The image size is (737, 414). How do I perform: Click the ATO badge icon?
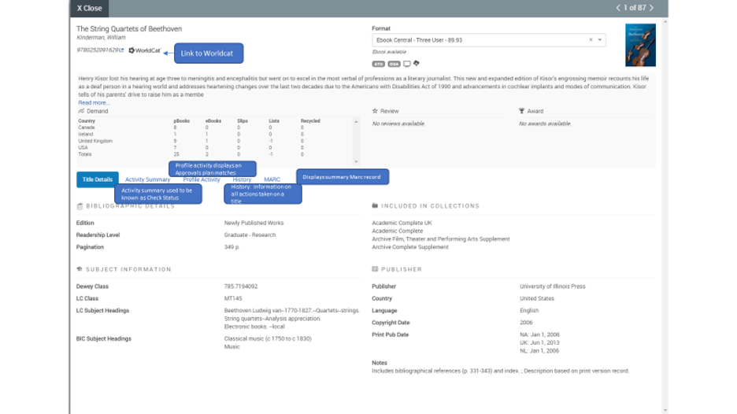coord(379,64)
